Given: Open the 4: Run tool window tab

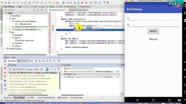Looking at the screenshot, I should [8, 98].
